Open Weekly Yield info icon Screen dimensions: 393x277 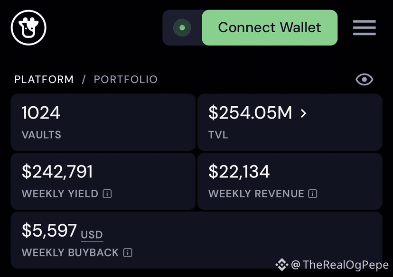(107, 194)
